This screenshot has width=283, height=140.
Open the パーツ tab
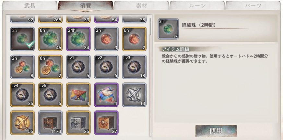coord(253,5)
